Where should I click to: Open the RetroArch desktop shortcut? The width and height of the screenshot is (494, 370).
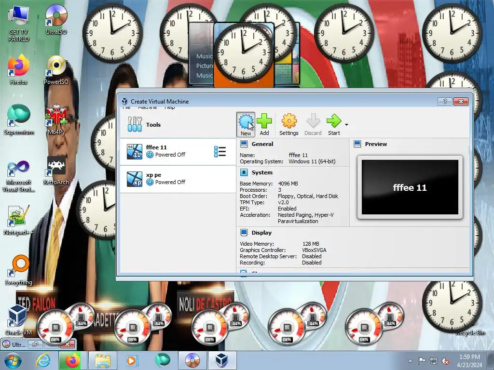pyautogui.click(x=56, y=171)
